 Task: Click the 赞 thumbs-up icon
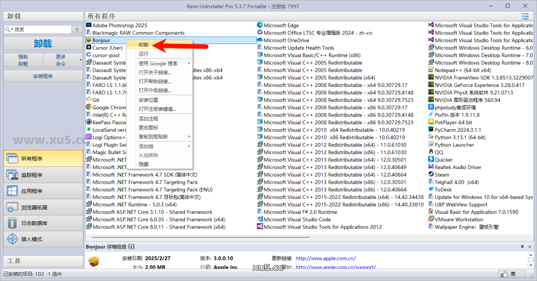[x=504, y=273]
